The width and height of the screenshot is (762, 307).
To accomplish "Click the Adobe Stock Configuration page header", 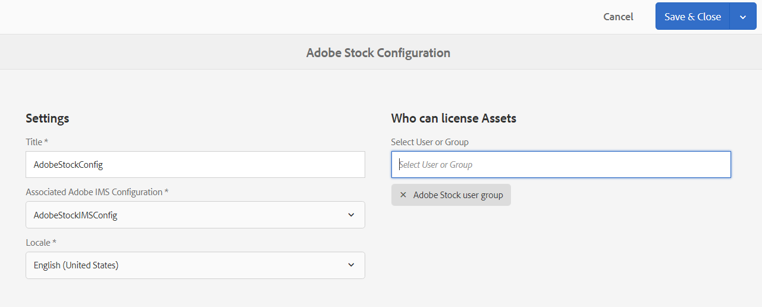I will [378, 52].
